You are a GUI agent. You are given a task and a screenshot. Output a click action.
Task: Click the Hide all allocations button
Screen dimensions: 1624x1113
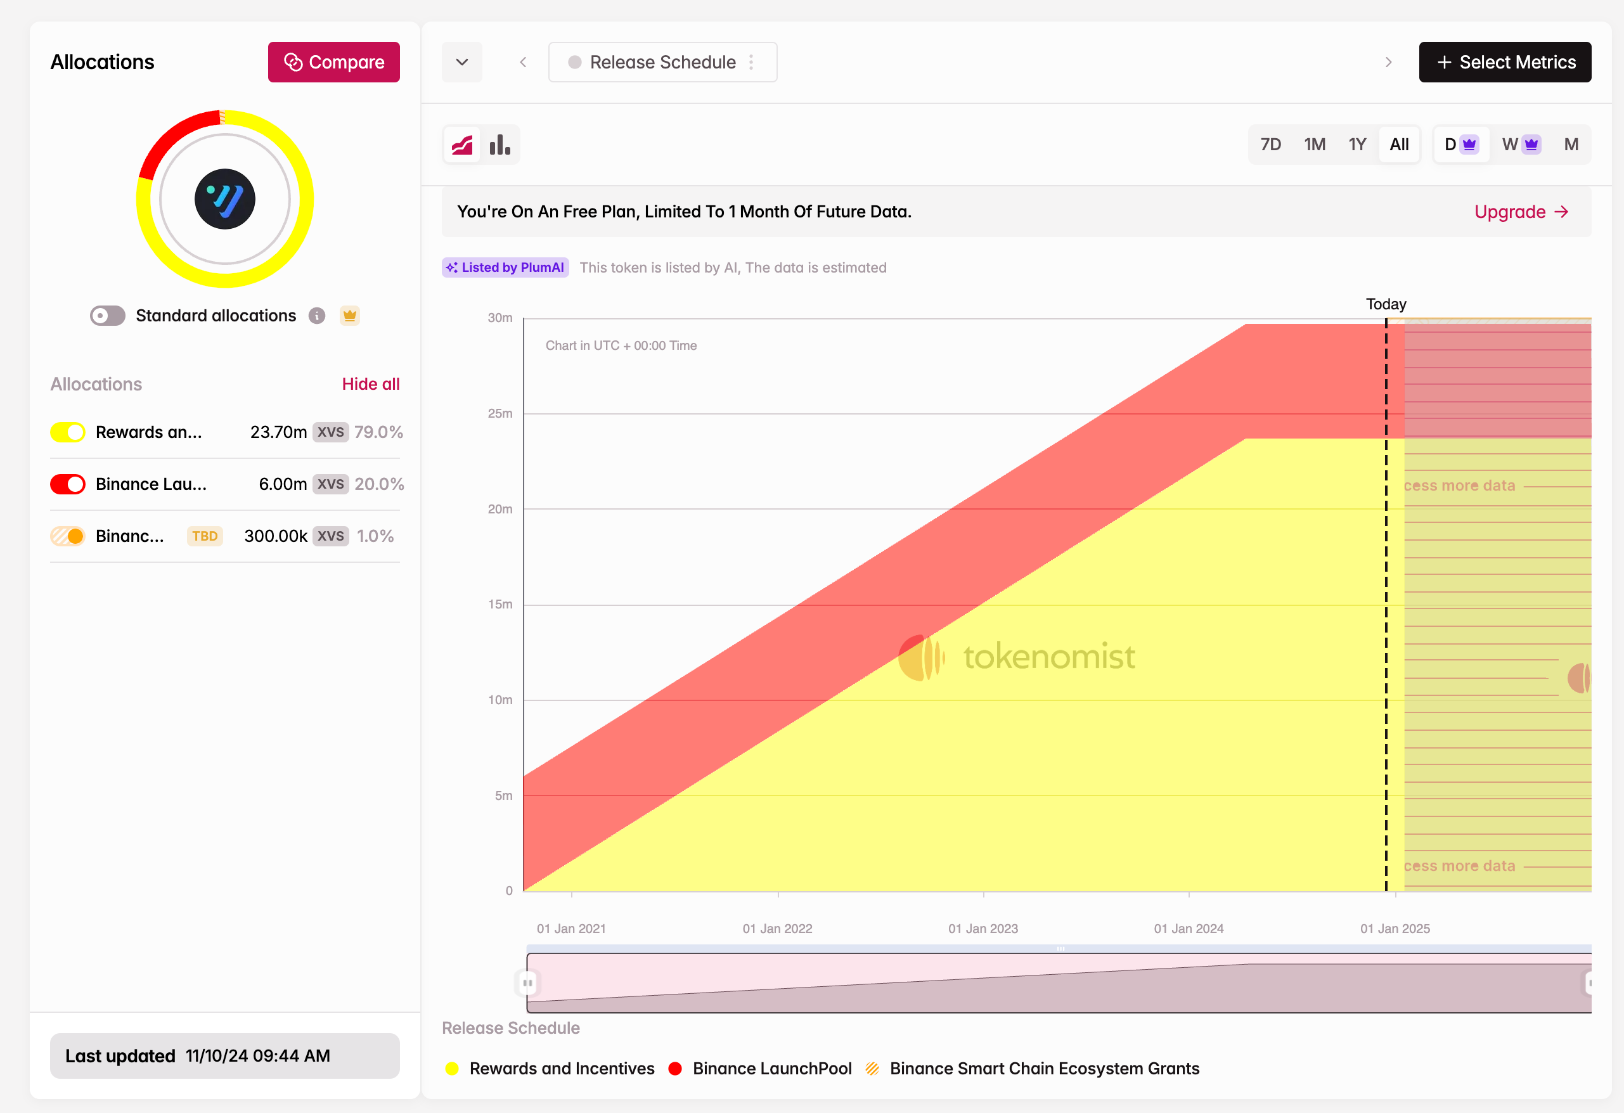[x=370, y=383]
